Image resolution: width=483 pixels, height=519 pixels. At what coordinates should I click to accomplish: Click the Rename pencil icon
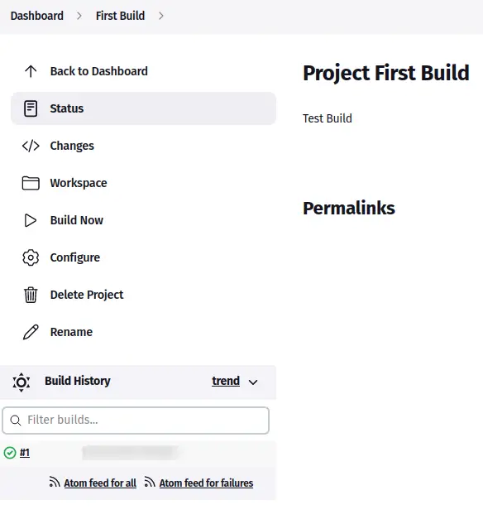[31, 332]
